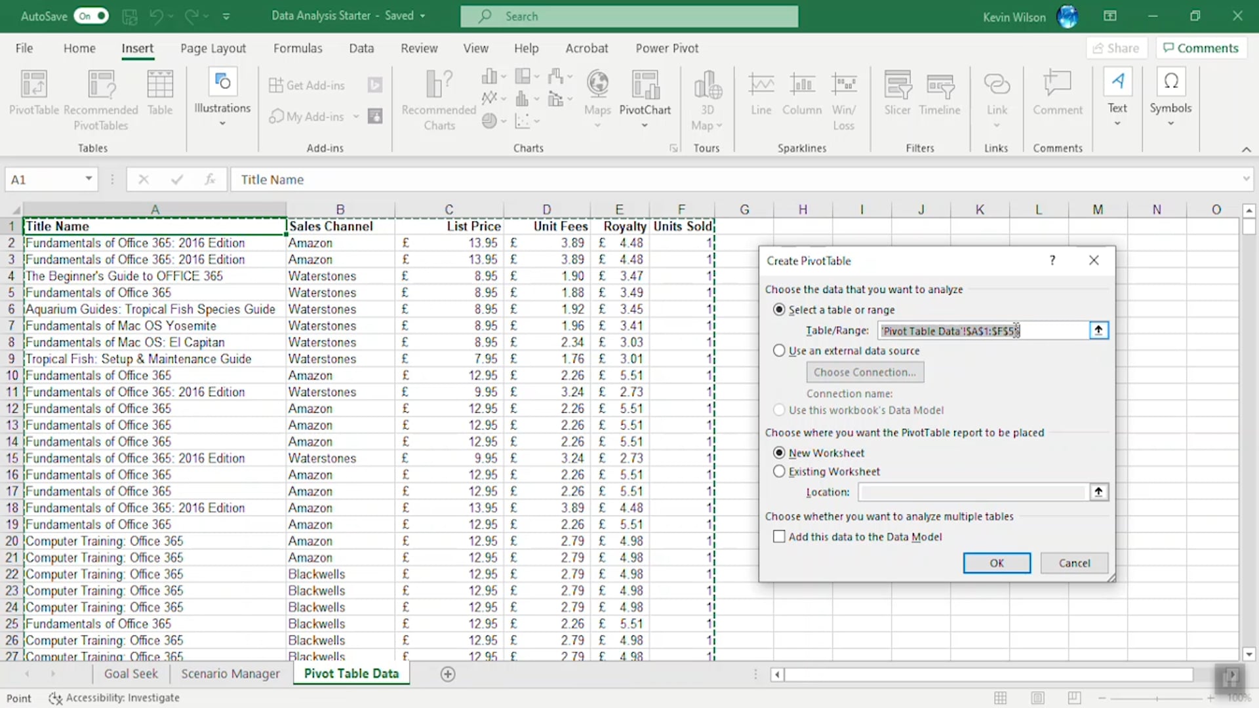Expand the Name Box dropdown
Screen dimensions: 1259x708
pyautogui.click(x=89, y=179)
